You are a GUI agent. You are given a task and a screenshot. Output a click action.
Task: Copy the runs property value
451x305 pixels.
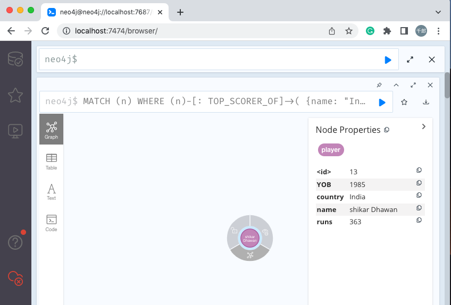[419, 220]
